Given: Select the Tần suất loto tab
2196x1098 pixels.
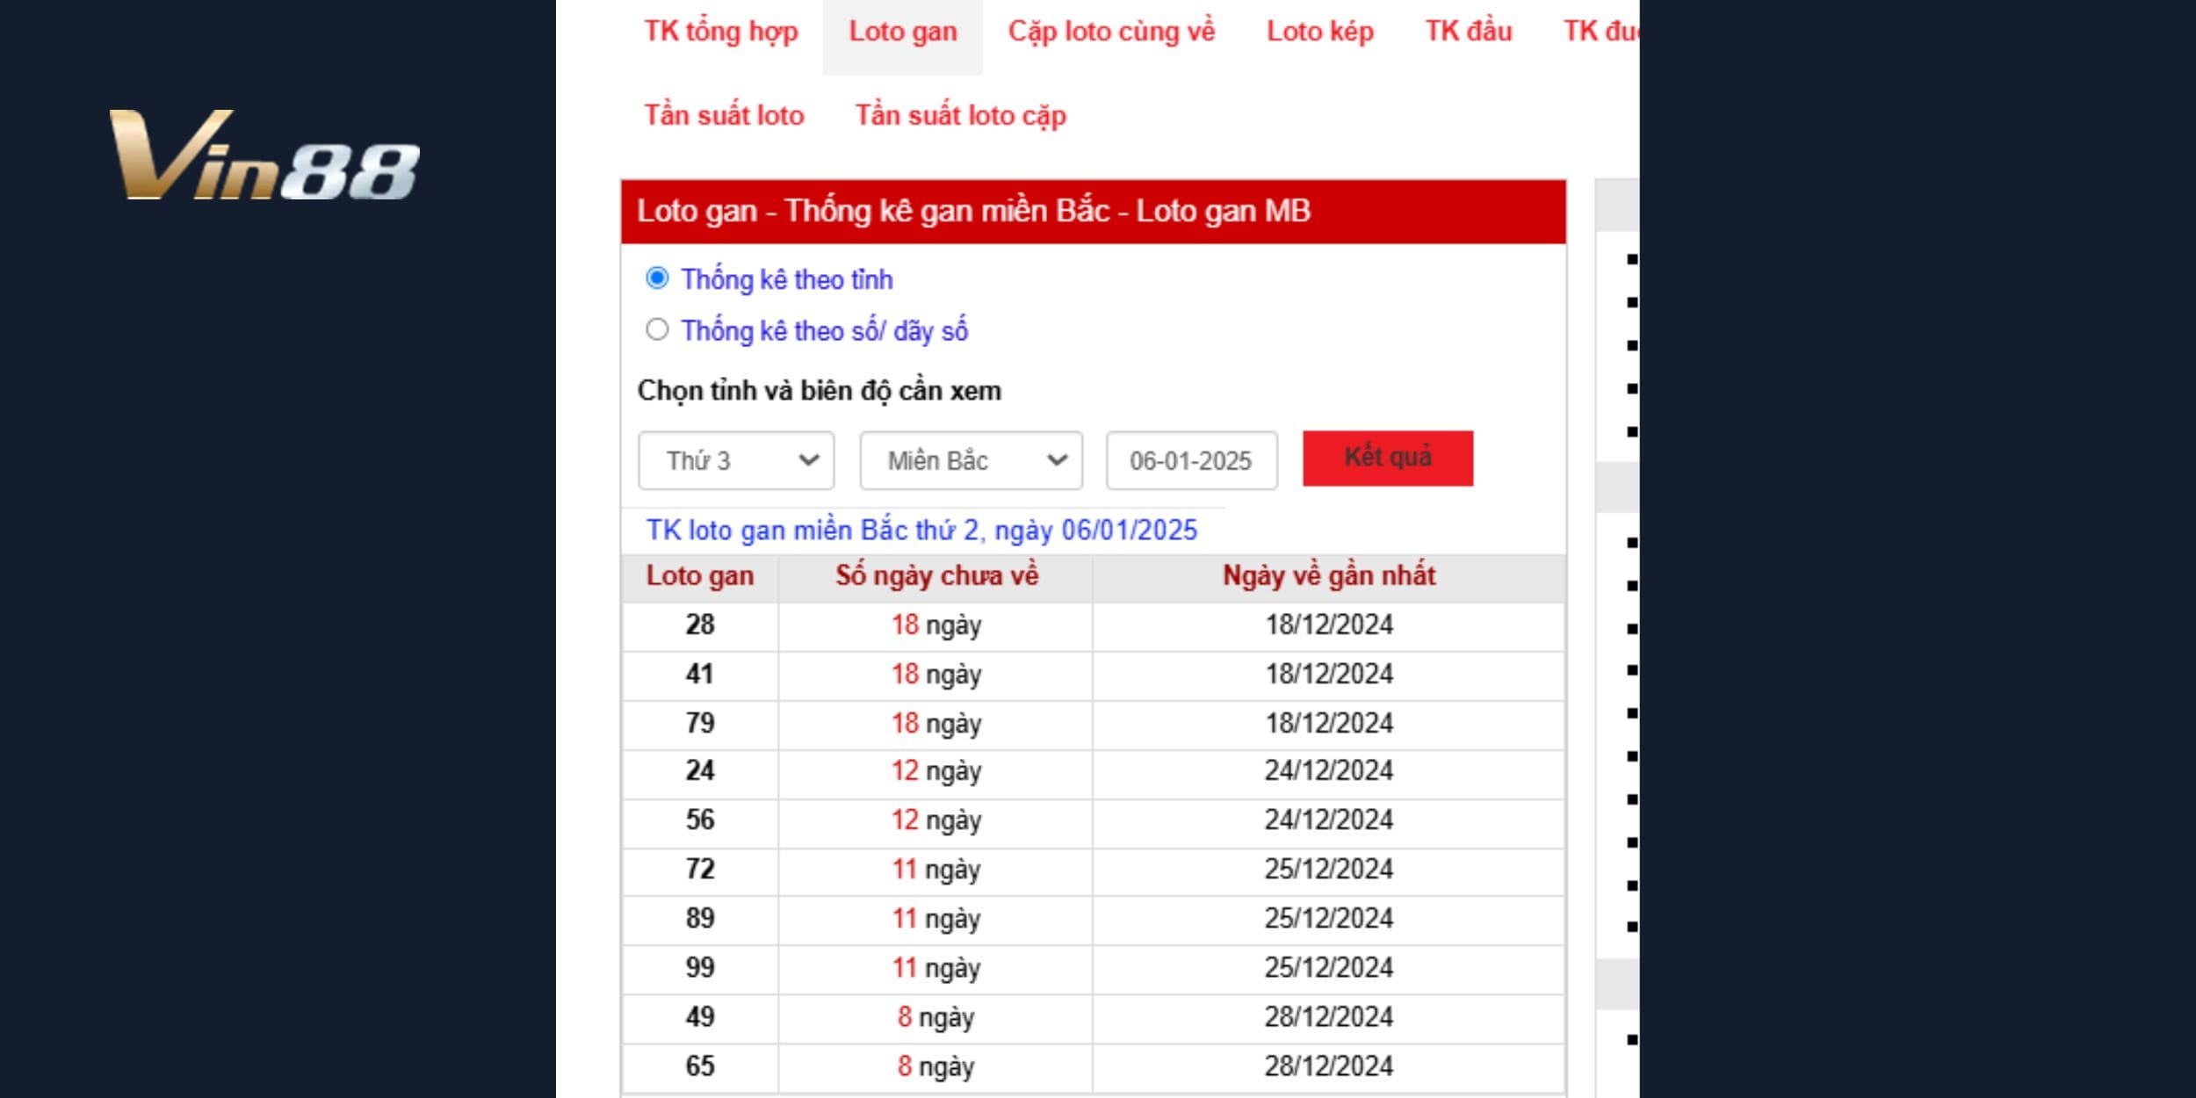Looking at the screenshot, I should (724, 116).
